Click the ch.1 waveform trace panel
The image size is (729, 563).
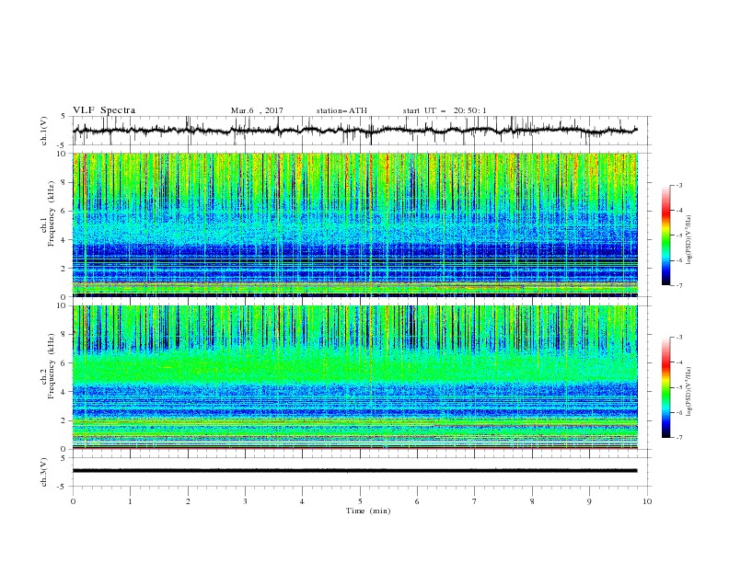(362, 131)
